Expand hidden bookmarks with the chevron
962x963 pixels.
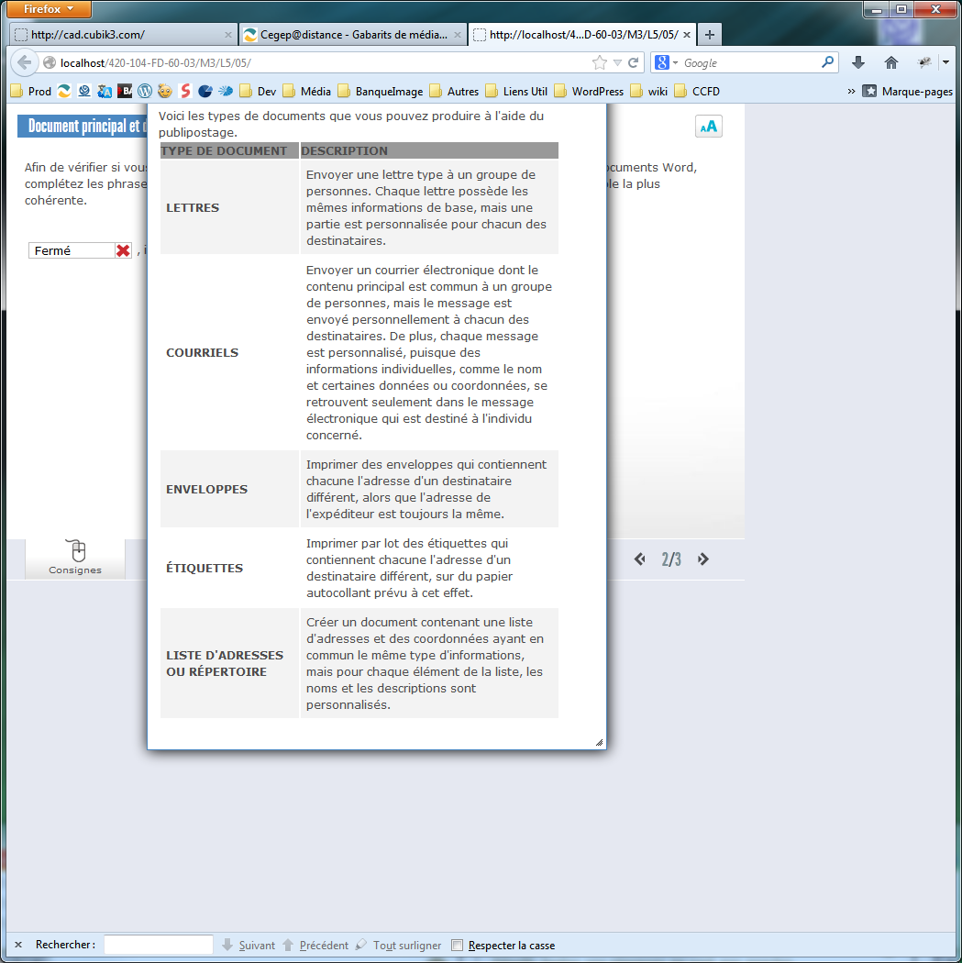click(851, 91)
